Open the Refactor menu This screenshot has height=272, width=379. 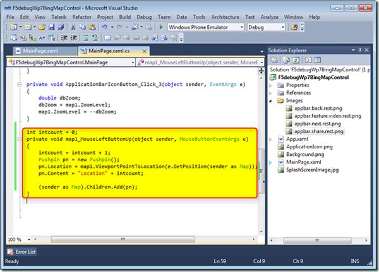81,17
